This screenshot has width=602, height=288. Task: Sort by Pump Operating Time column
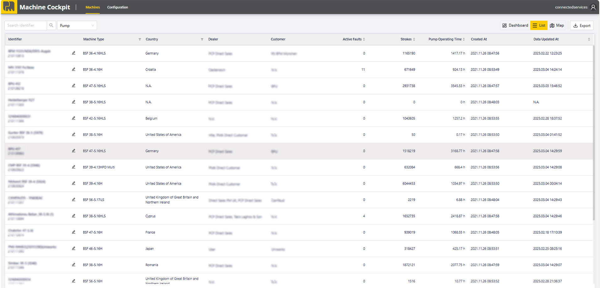[x=464, y=39]
